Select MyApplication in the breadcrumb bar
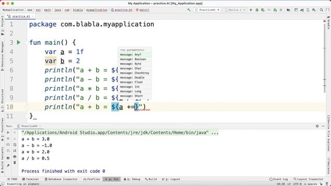331x186 pixels. 13,10
